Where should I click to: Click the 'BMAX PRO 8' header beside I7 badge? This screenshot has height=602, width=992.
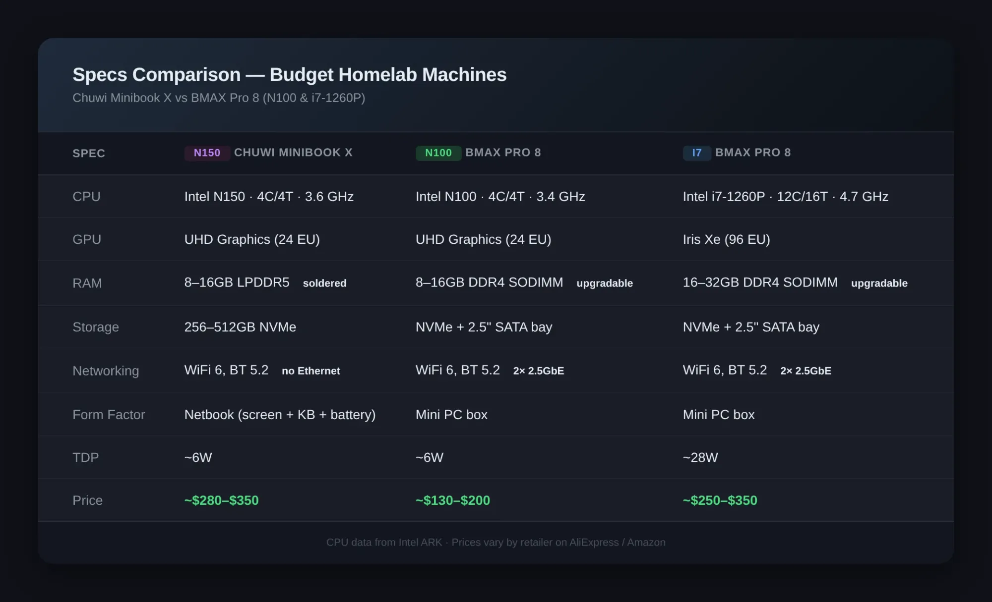[753, 153]
